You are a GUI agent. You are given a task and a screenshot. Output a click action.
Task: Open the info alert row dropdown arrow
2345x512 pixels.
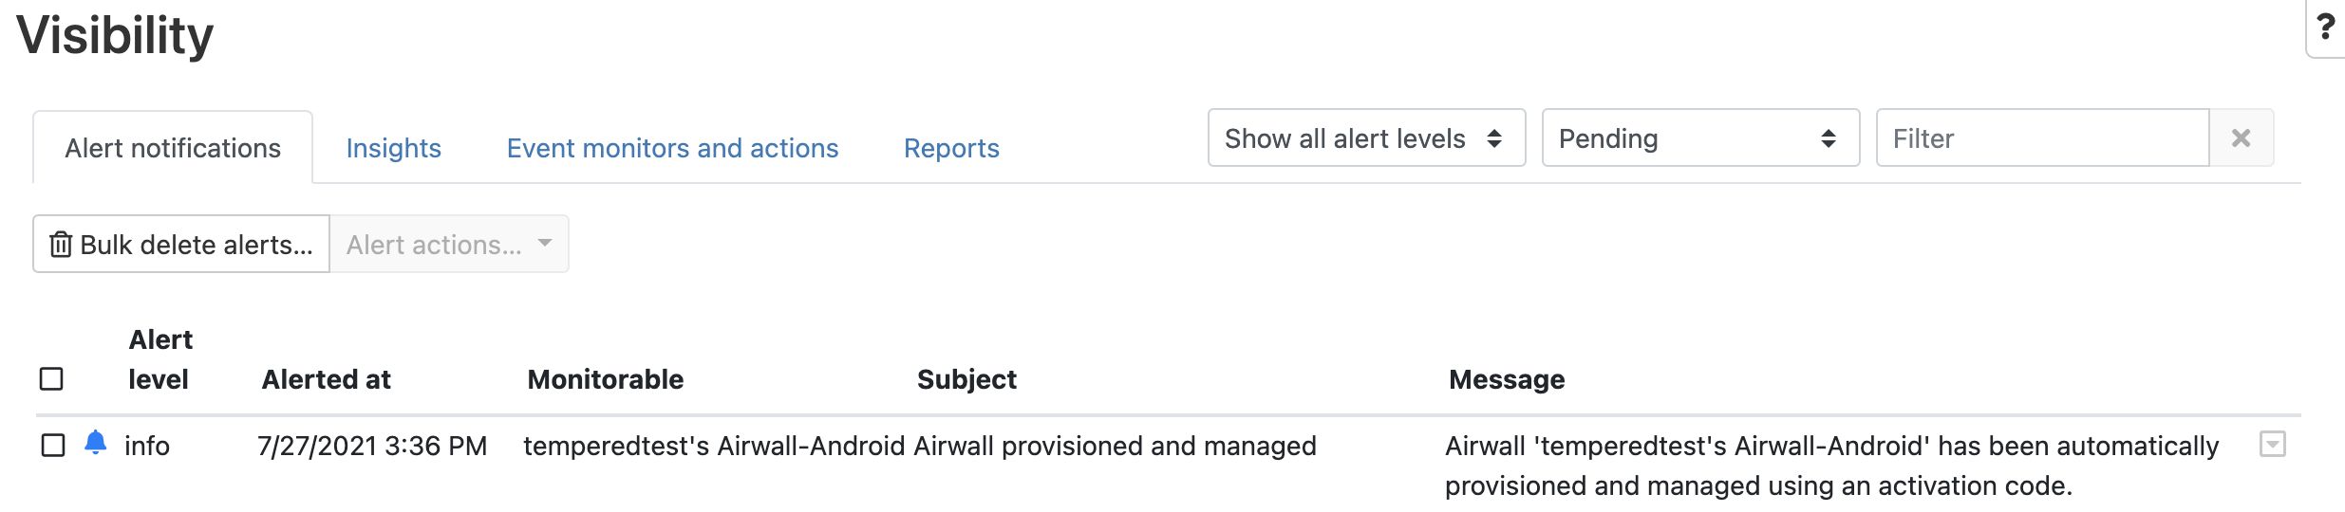tap(2272, 444)
